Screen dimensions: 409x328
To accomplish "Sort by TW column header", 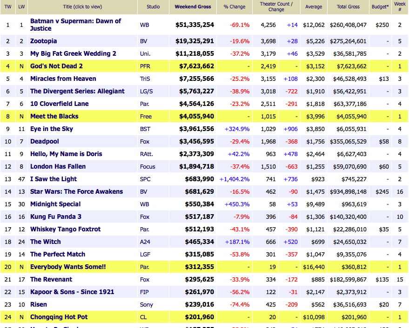I will [x=8, y=7].
